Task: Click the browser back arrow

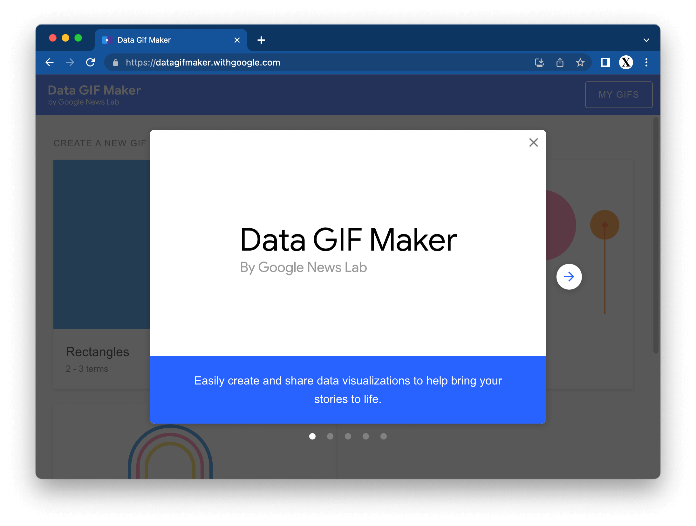Action: click(50, 62)
